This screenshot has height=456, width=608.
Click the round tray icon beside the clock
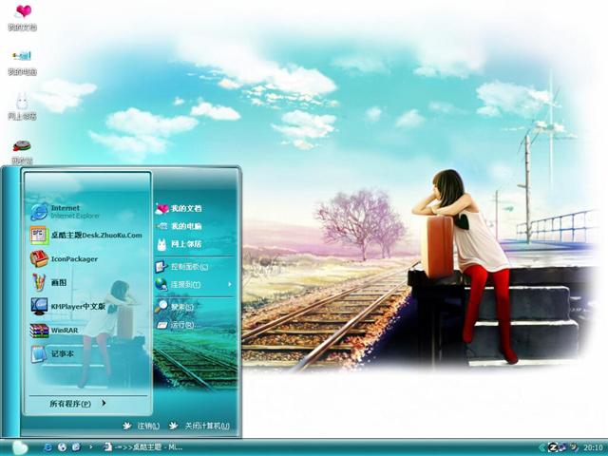pyautogui.click(x=574, y=447)
